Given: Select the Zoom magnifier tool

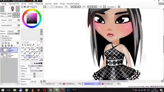Looking at the screenshot, I should [25, 45].
